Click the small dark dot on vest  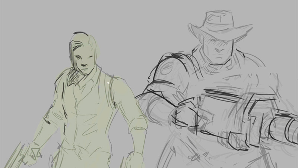(98, 103)
